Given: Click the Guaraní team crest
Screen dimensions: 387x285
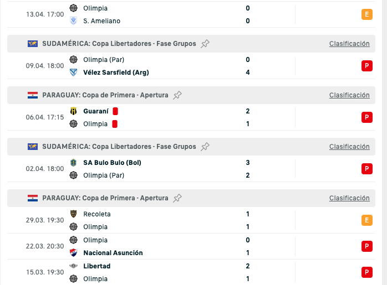Looking at the screenshot, I should point(74,111).
